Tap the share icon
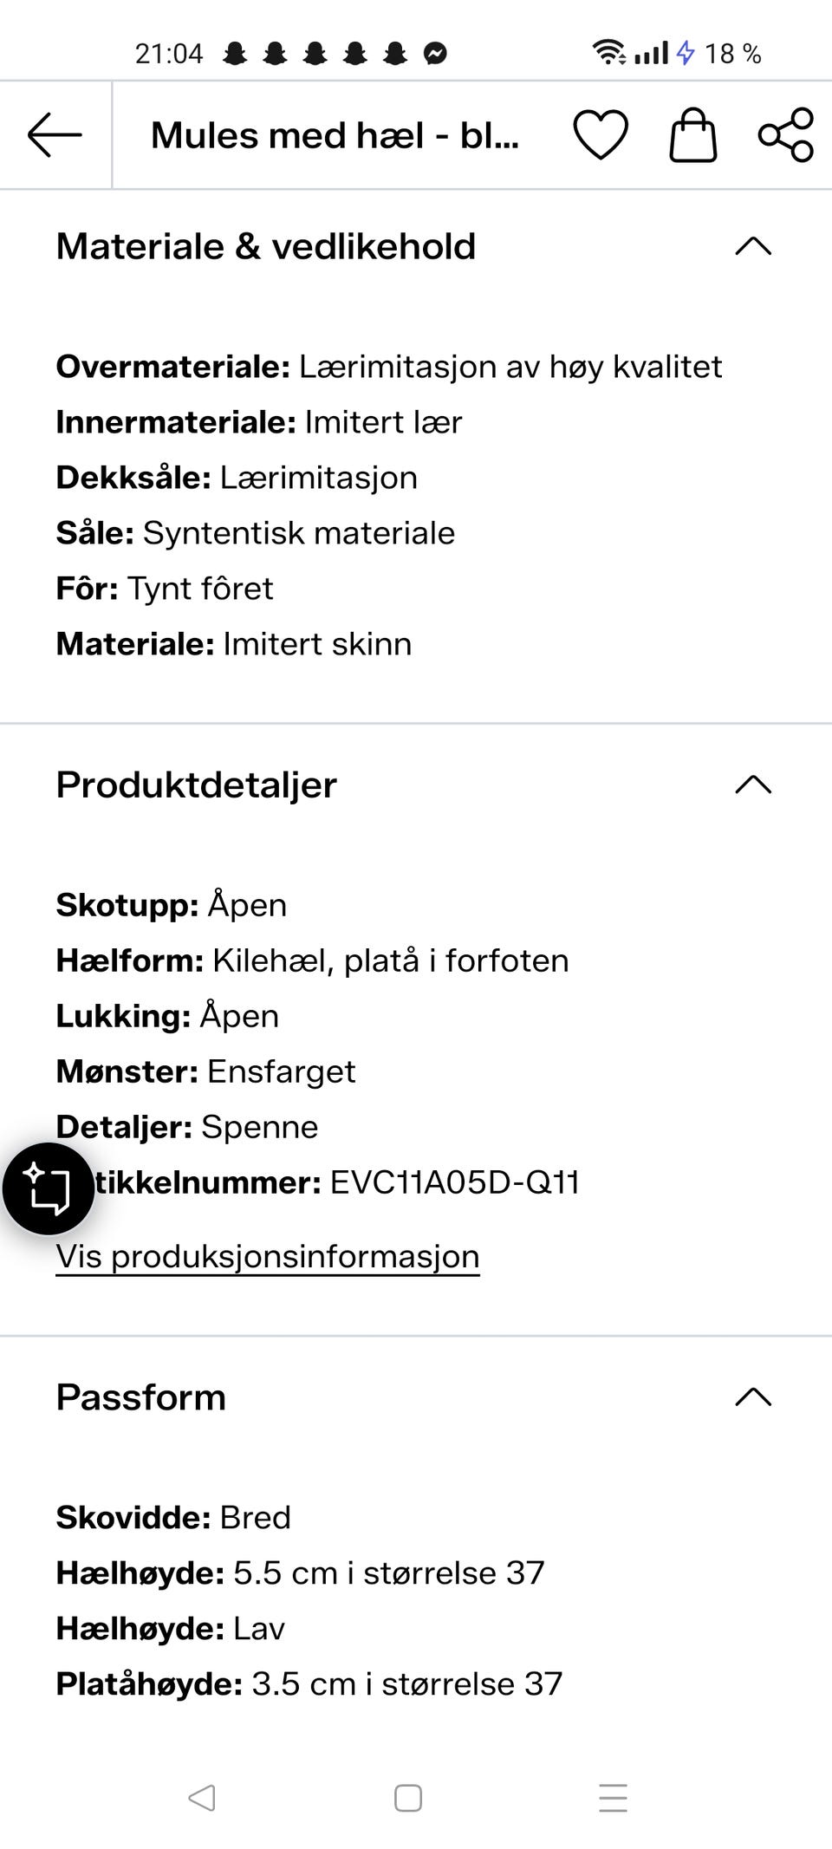This screenshot has height=1849, width=832. pos(786,135)
